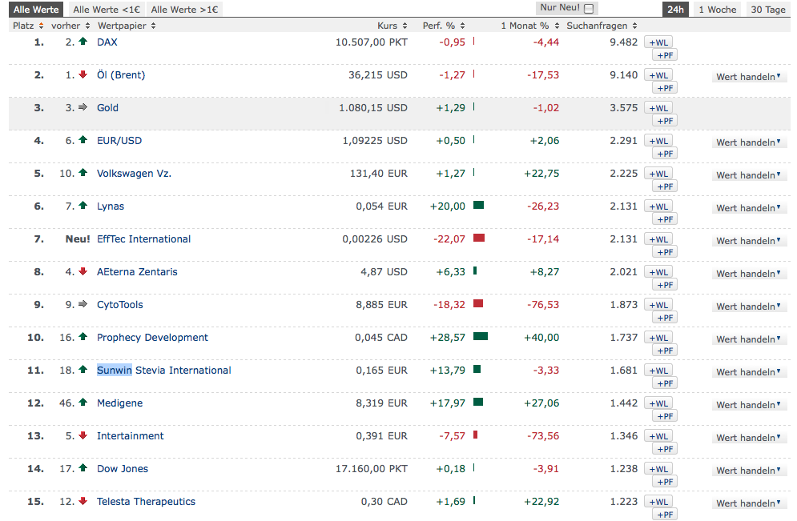Click +WL icon for CytoTools
The height and width of the screenshot is (521, 797).
point(658,305)
